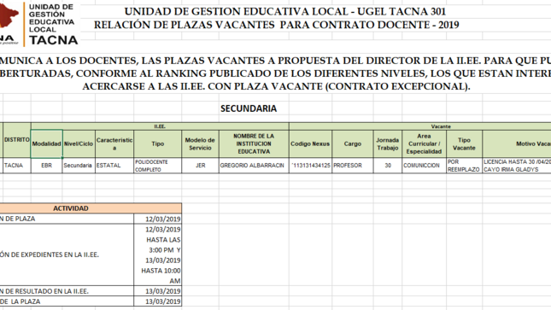Click the N DE PLAZA activity cell
551x310 pixels.
tap(67, 219)
